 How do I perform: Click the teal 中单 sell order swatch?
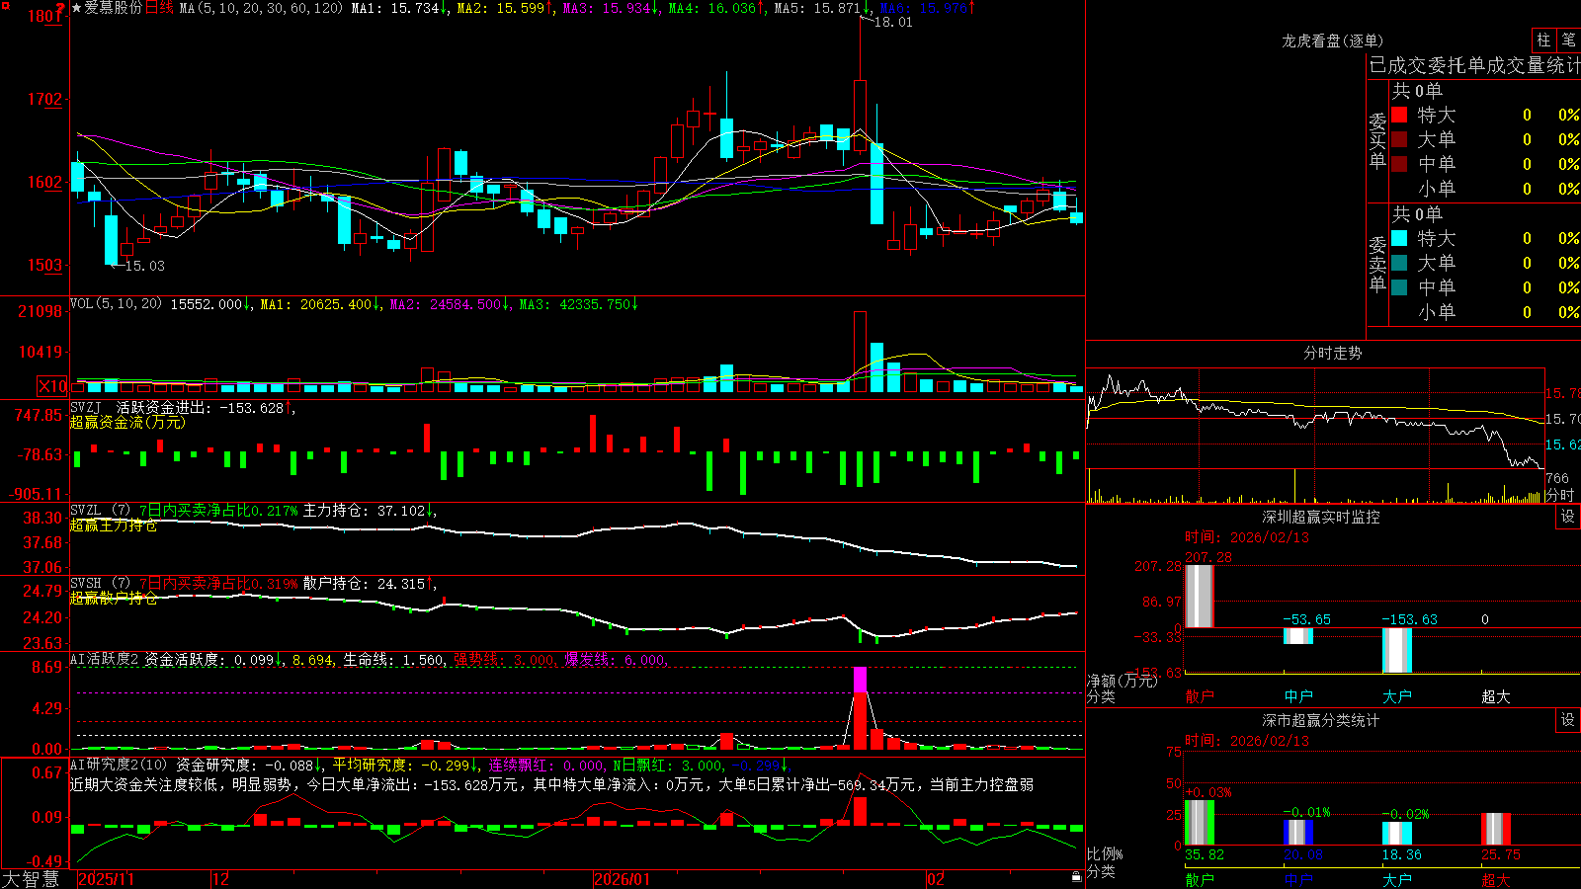pos(1399,287)
